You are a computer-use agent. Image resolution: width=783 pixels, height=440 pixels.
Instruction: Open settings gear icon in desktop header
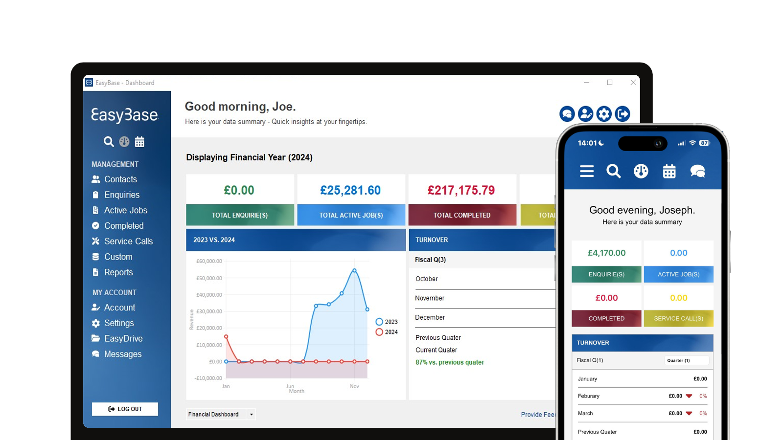pyautogui.click(x=604, y=114)
